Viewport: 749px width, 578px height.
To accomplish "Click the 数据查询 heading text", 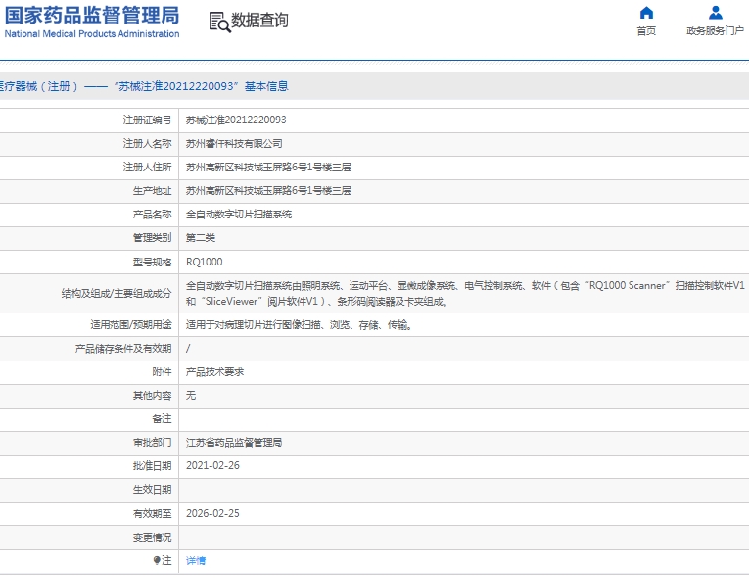I will click(x=259, y=20).
